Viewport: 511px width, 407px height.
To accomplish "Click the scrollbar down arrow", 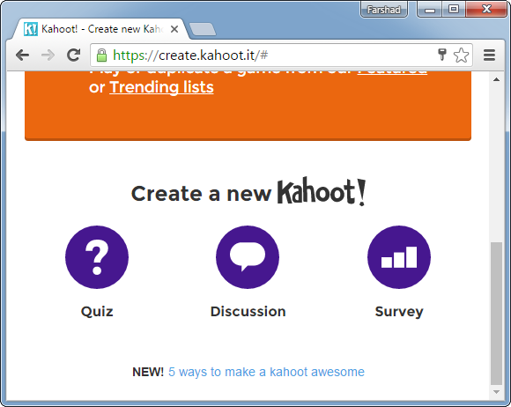I will pos(496,392).
